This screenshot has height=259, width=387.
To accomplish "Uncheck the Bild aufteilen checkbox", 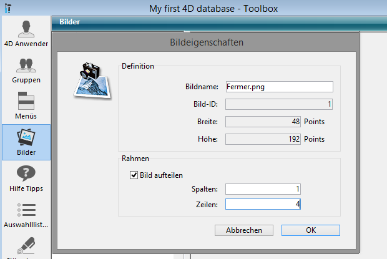I will pos(134,175).
